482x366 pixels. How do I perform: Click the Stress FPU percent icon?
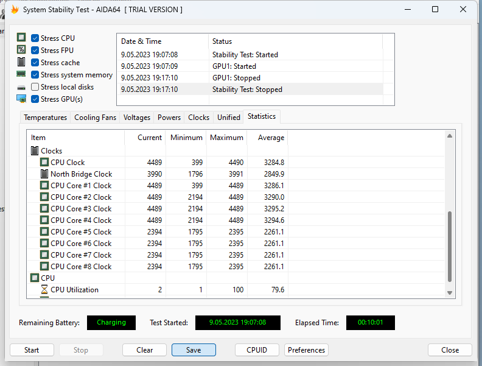click(21, 49)
